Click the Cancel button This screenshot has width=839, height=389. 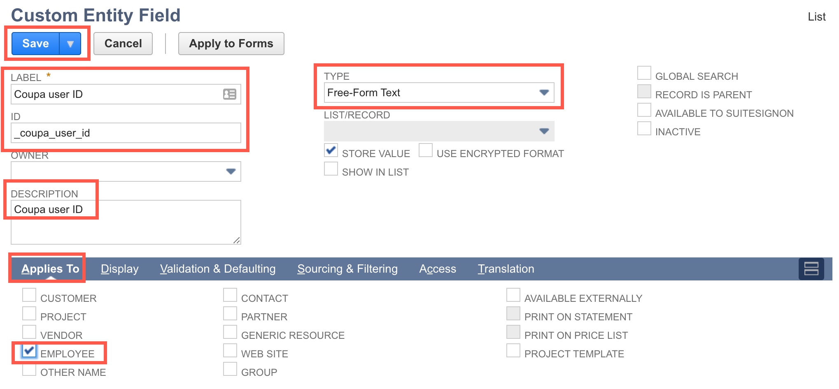click(x=123, y=44)
